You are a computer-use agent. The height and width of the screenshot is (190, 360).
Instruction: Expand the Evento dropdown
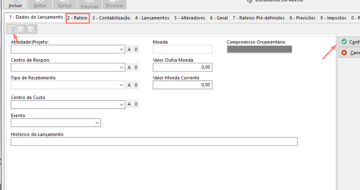point(97,123)
